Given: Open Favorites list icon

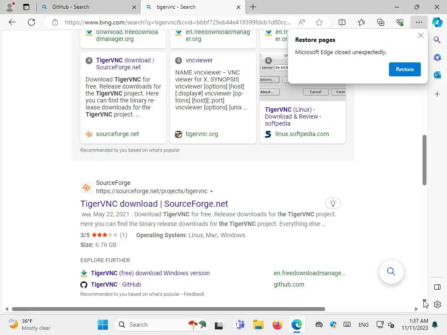Looking at the screenshot, I should pyautogui.click(x=361, y=22).
